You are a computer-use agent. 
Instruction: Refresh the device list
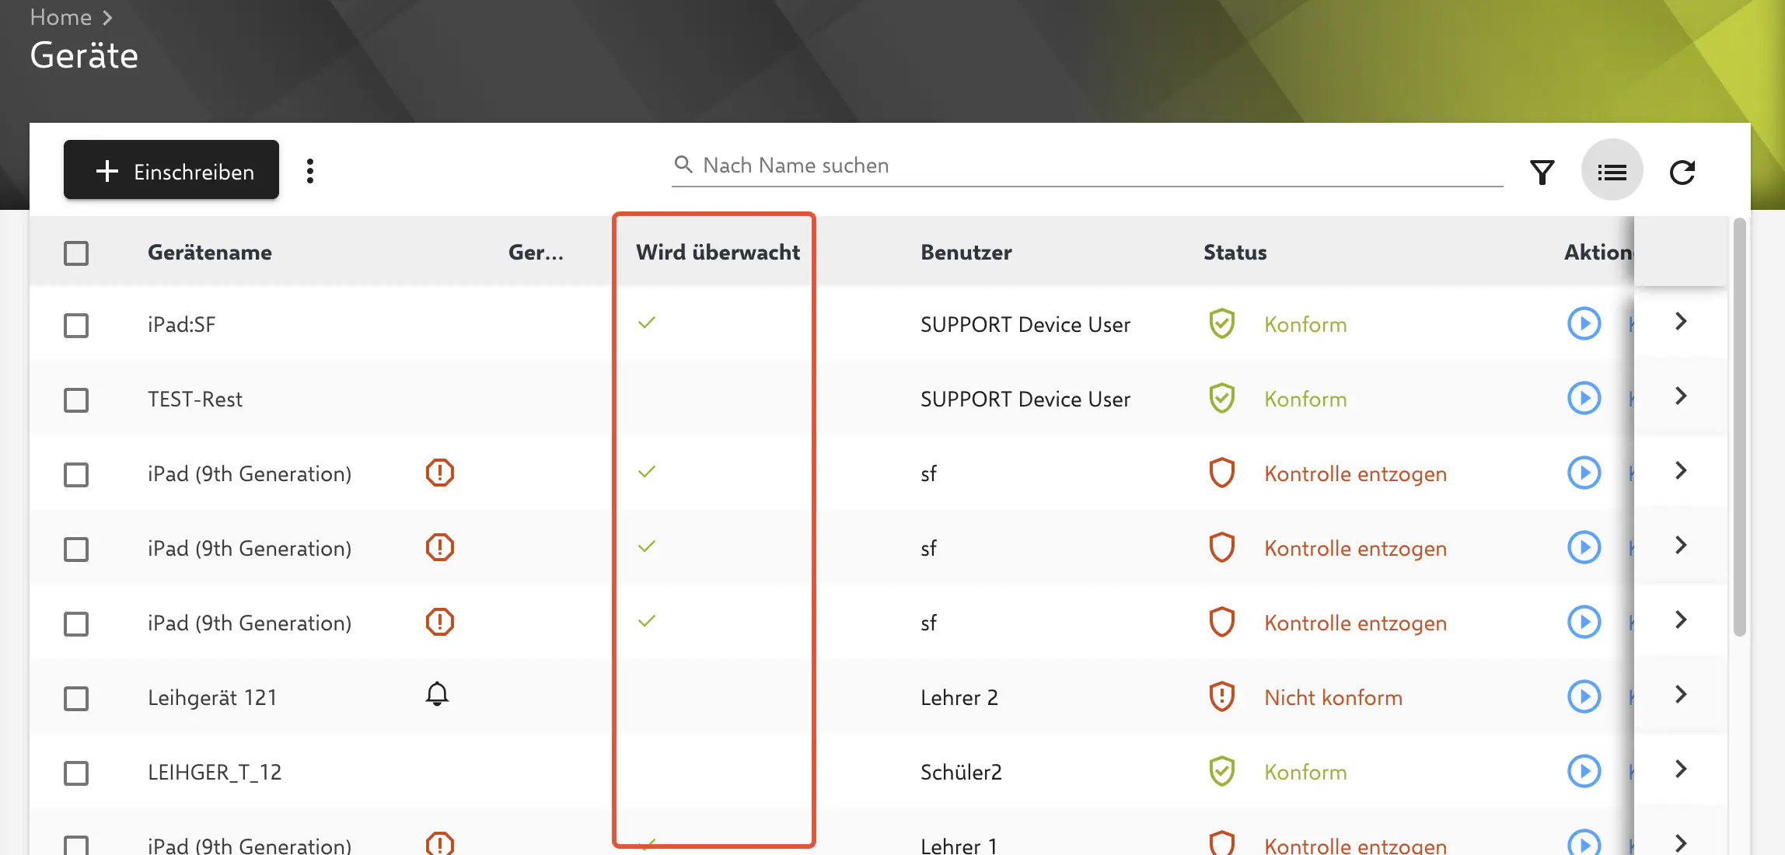[1682, 172]
